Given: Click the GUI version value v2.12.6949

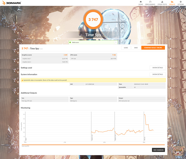Looking at the screenshot, I should (90, 84).
